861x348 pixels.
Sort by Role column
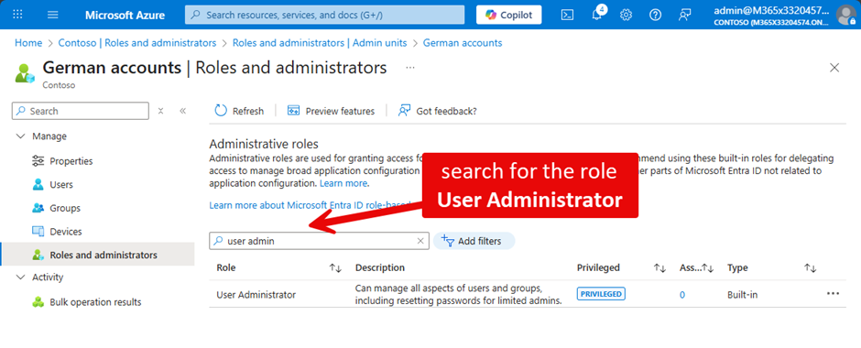tap(335, 267)
